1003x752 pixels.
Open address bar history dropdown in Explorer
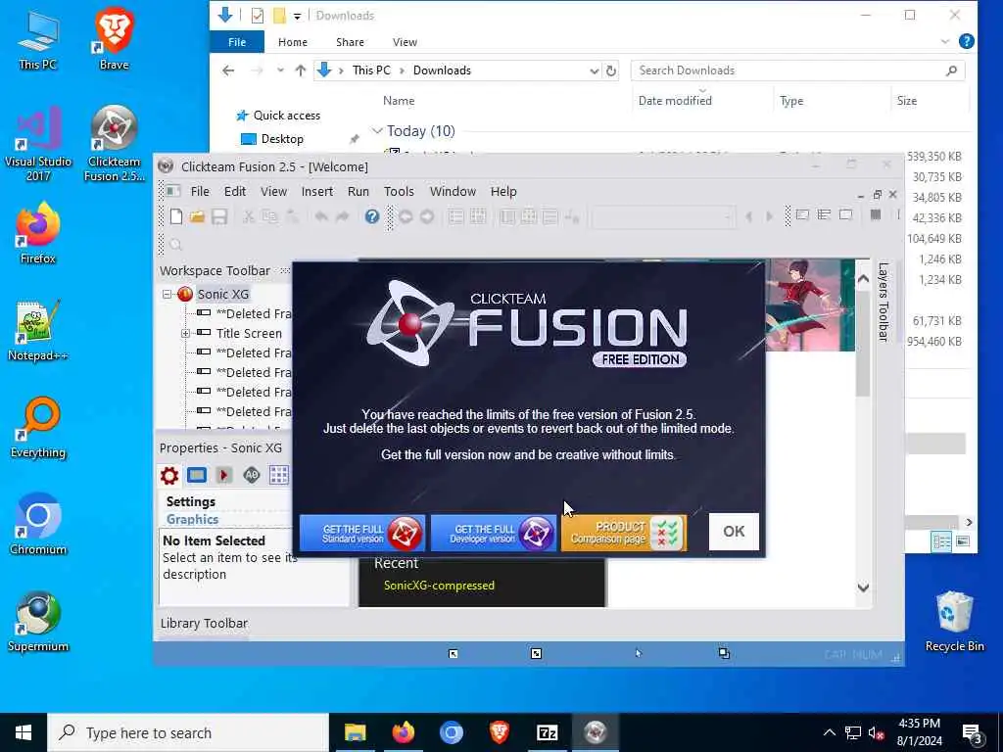[x=594, y=70]
